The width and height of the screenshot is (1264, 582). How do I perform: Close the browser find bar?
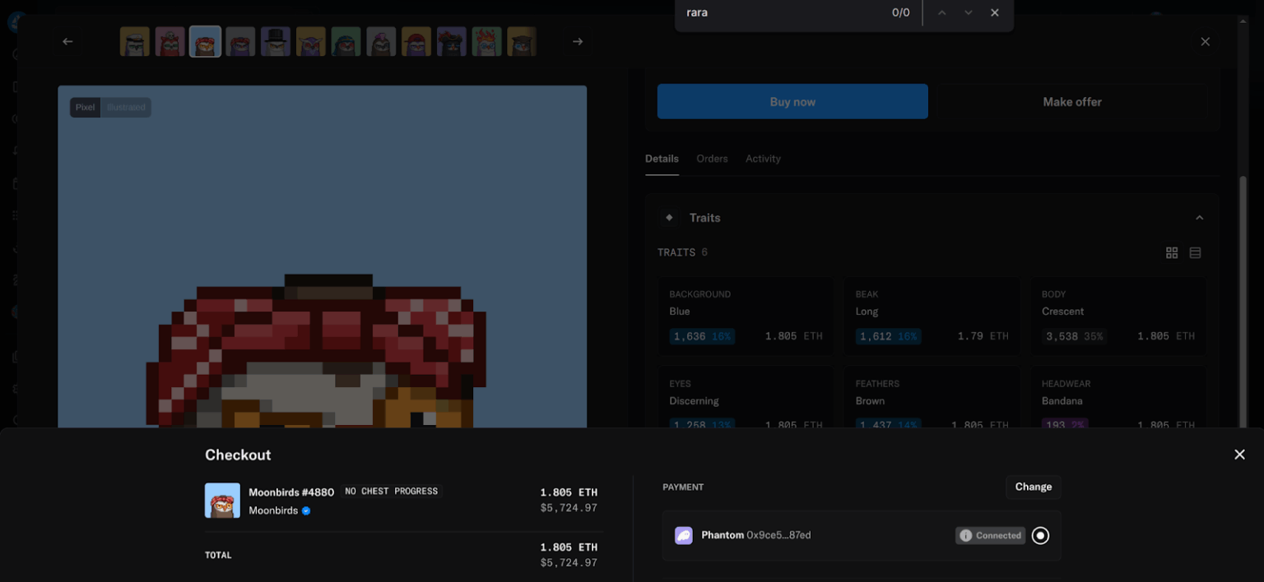pos(995,12)
